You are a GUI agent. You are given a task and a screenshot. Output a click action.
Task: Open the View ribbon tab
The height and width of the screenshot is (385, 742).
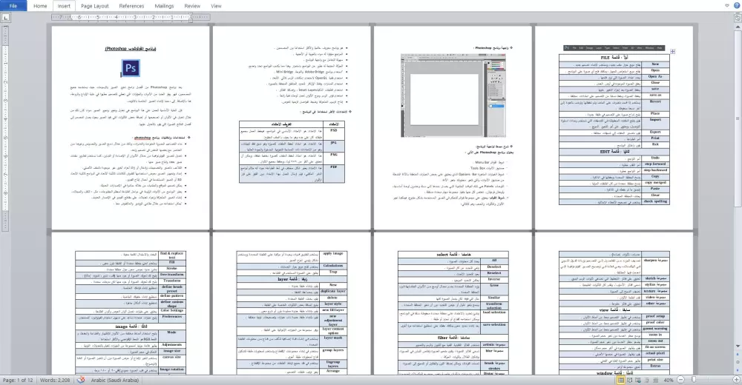216,6
